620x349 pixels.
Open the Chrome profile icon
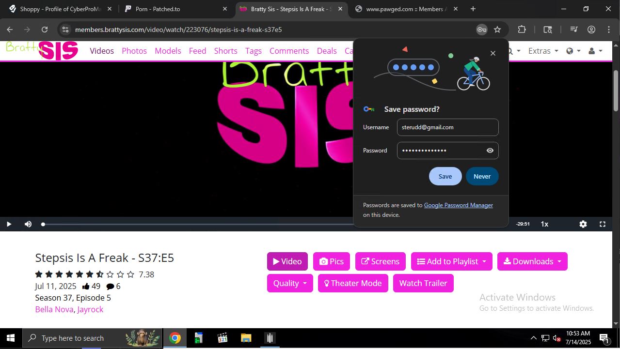[591, 30]
